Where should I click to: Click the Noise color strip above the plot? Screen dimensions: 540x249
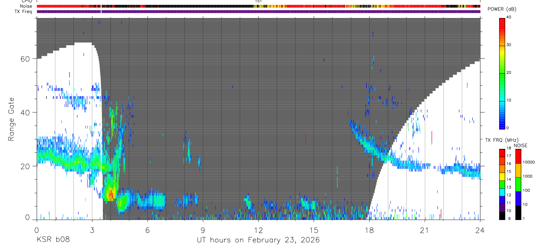pyautogui.click(x=259, y=7)
